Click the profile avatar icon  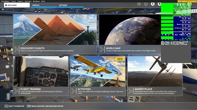coord(153,4)
